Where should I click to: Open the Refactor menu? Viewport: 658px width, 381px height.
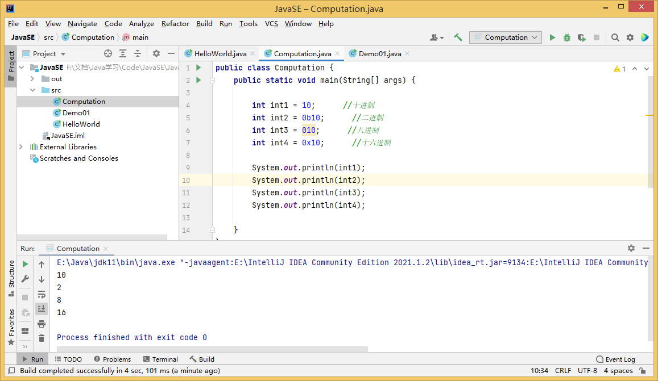coord(175,24)
